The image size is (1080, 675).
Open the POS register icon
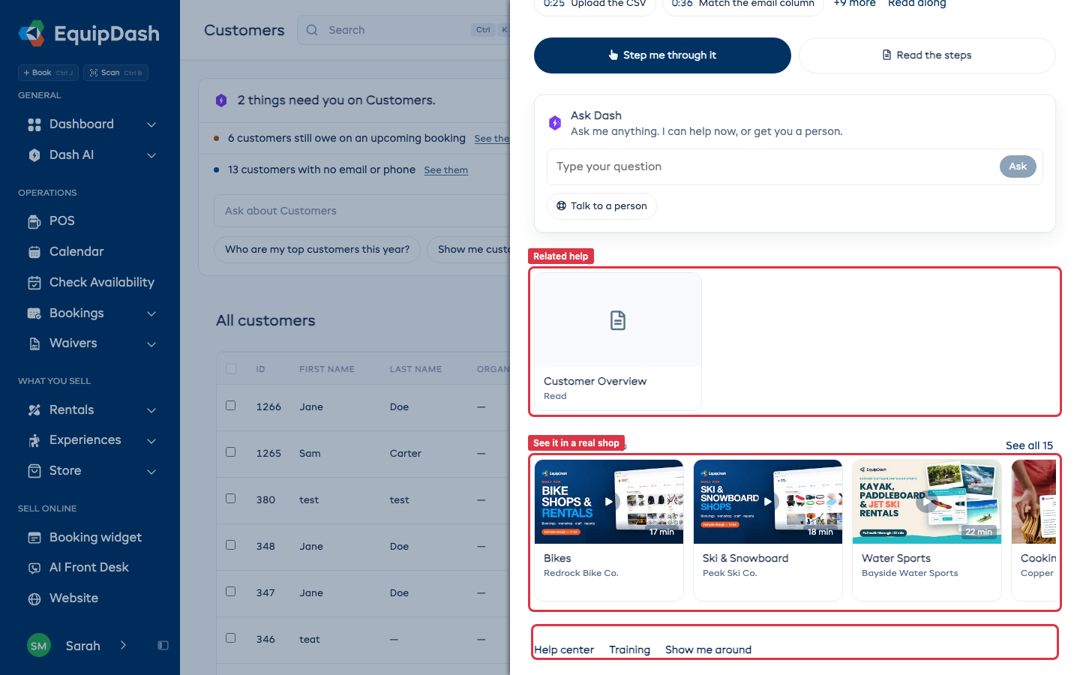(x=34, y=221)
